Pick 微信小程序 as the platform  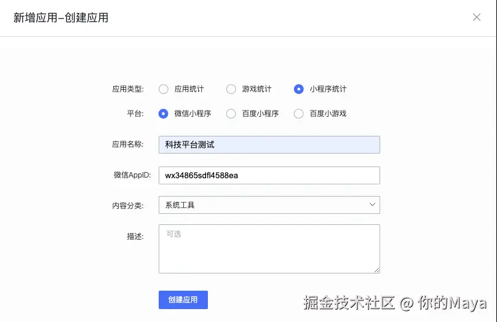click(x=164, y=114)
